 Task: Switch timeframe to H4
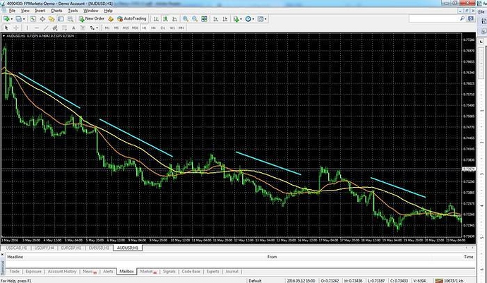click(x=153, y=28)
